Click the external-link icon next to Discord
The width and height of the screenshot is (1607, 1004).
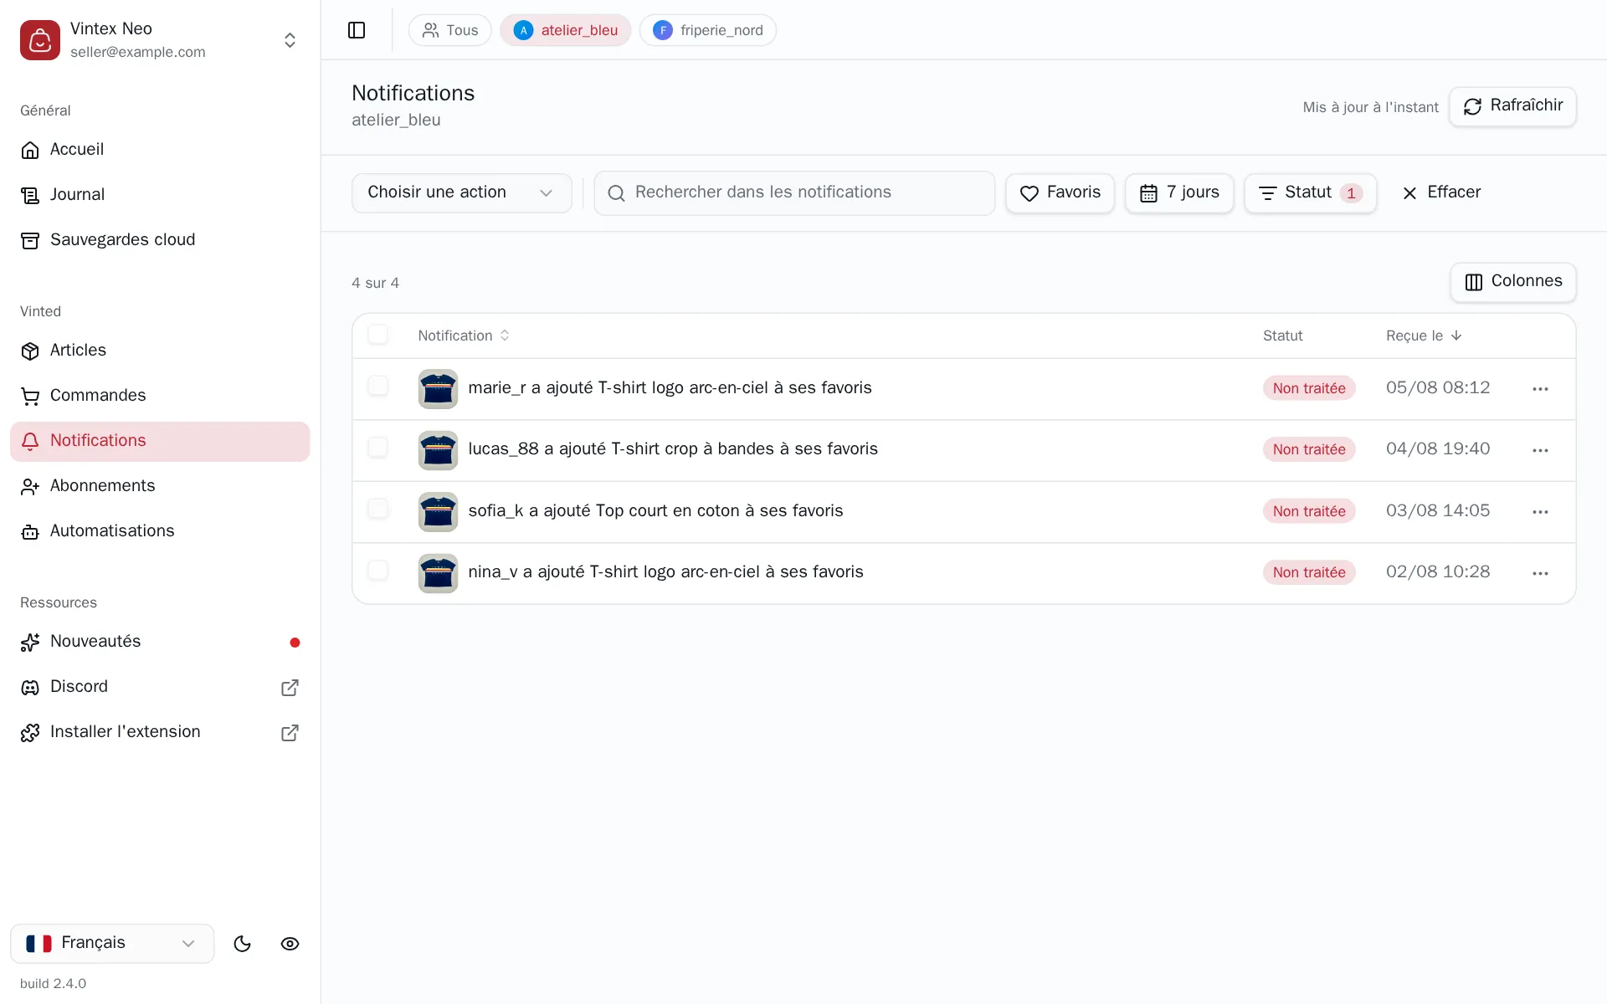click(290, 687)
